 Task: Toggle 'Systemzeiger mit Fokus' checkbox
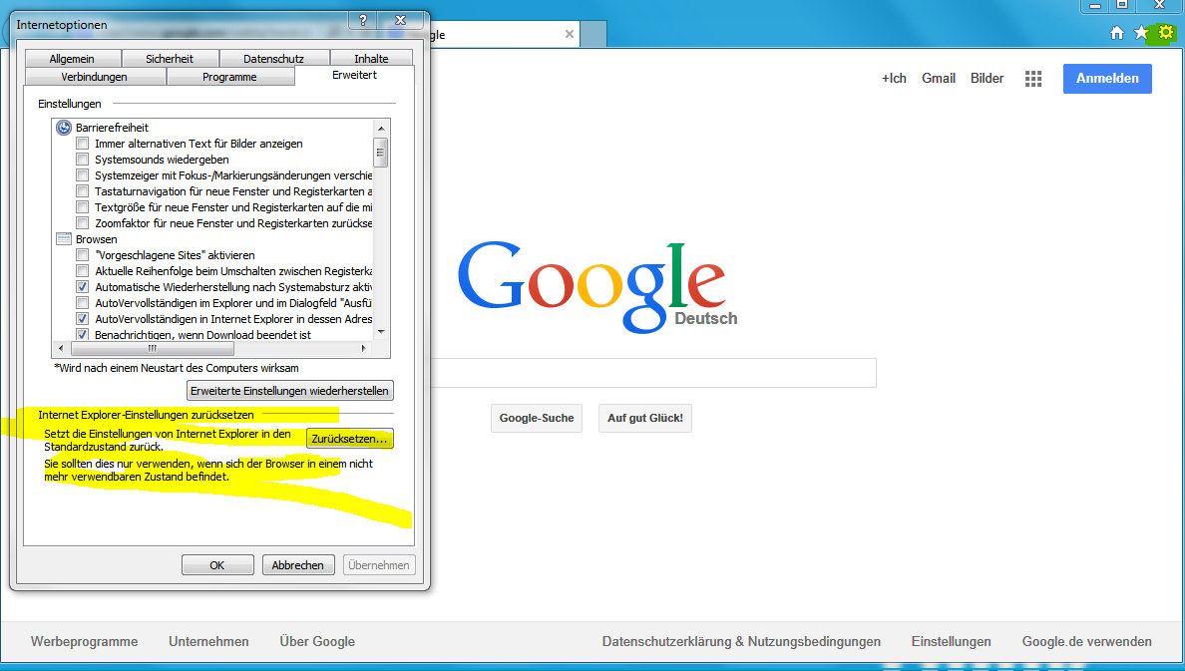pyautogui.click(x=83, y=175)
